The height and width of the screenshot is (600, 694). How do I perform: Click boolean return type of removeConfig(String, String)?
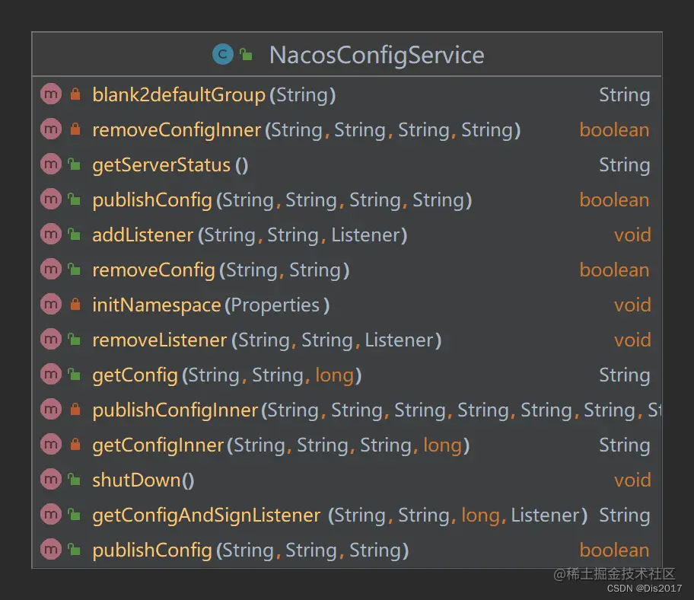coord(614,270)
